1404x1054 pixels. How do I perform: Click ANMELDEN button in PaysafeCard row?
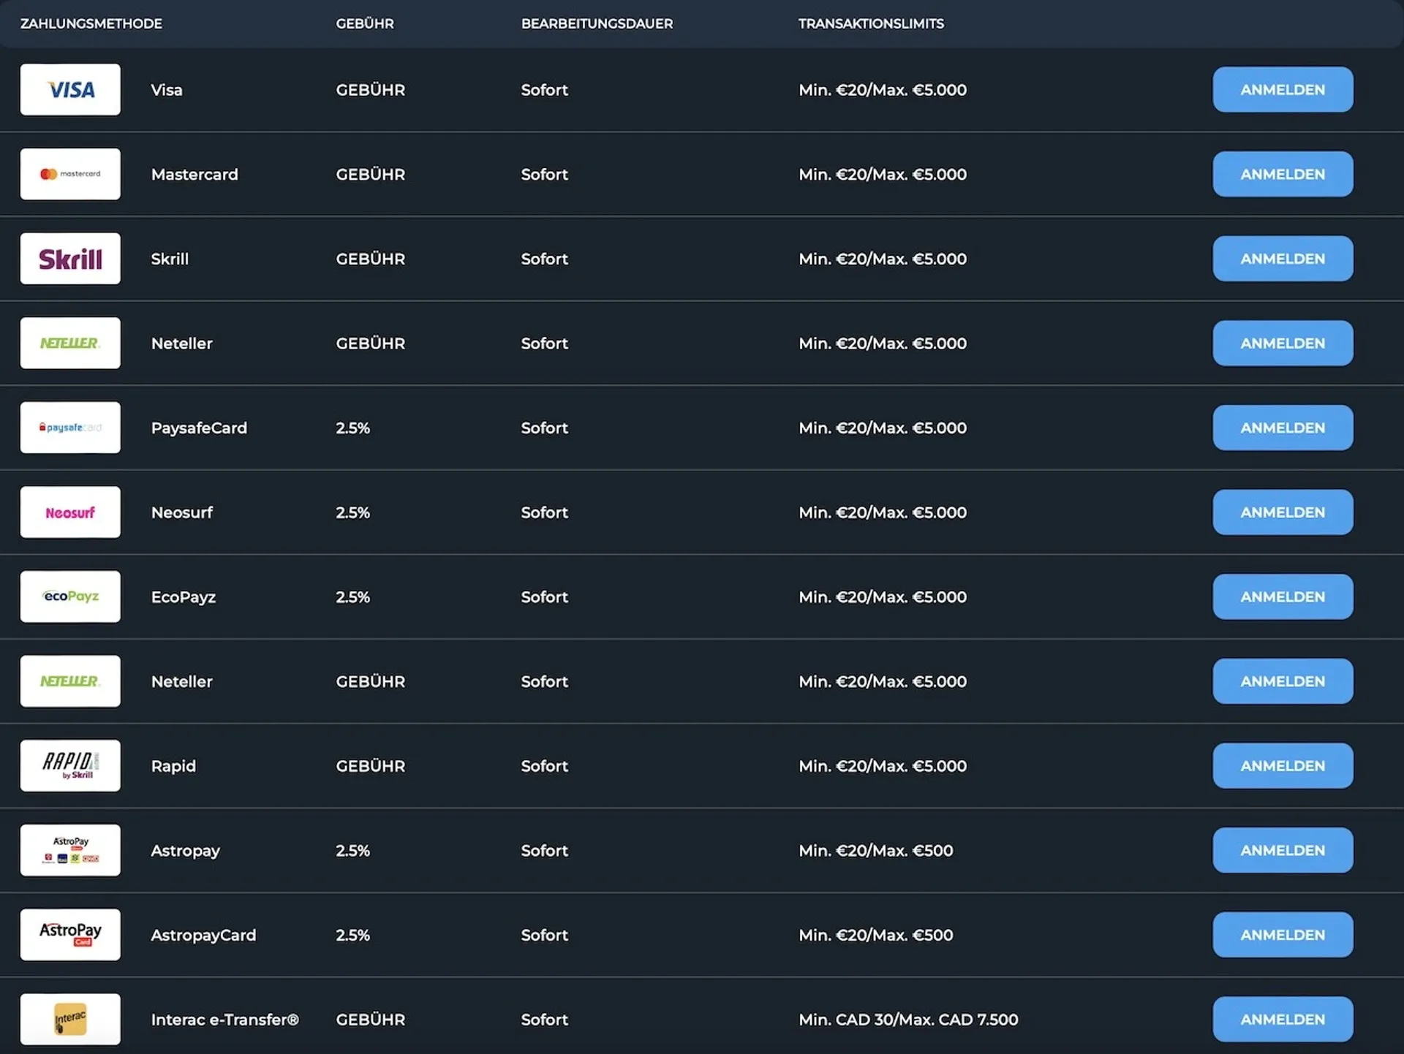(1283, 428)
